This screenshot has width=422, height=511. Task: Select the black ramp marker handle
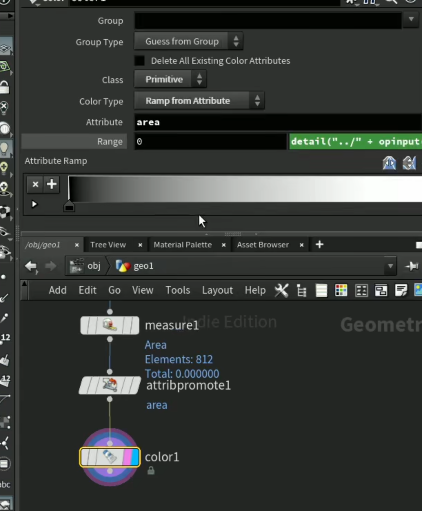pyautogui.click(x=69, y=206)
